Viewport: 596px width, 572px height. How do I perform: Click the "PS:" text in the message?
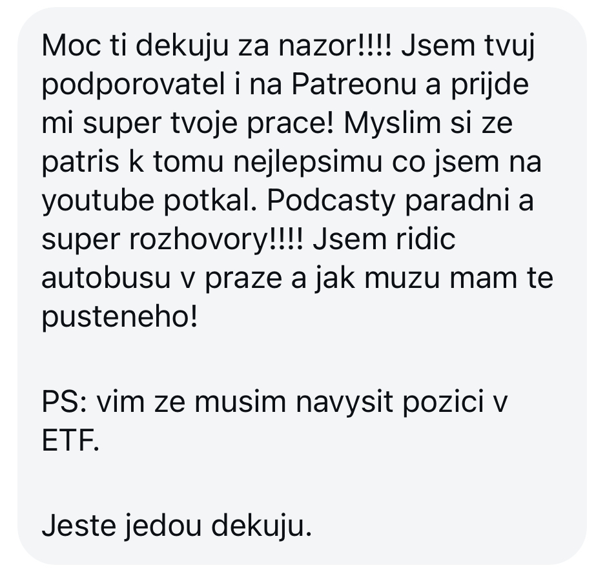click(64, 402)
